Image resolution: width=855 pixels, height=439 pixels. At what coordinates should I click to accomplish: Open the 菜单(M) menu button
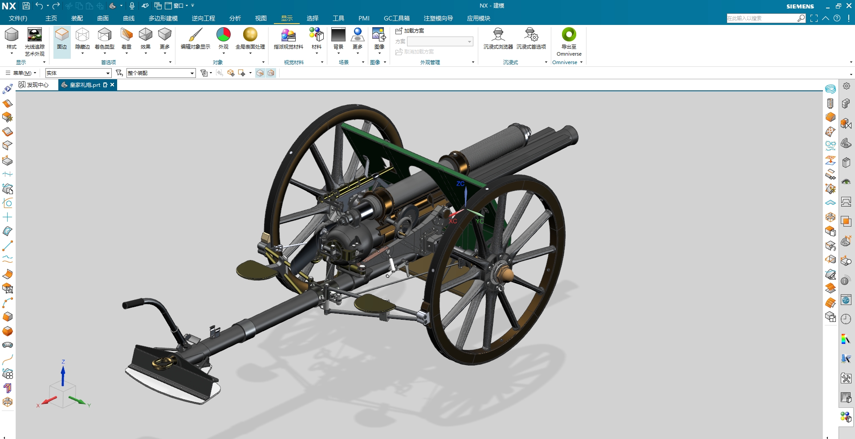tap(21, 73)
